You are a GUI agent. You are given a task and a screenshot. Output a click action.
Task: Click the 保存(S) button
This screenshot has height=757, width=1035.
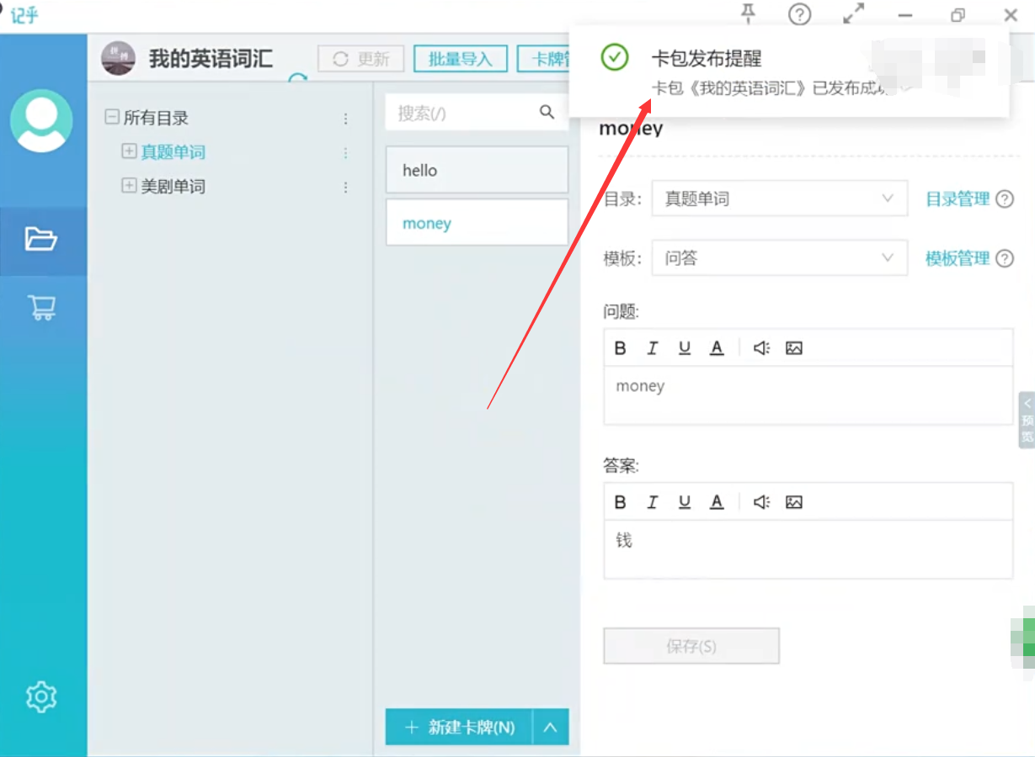[691, 646]
